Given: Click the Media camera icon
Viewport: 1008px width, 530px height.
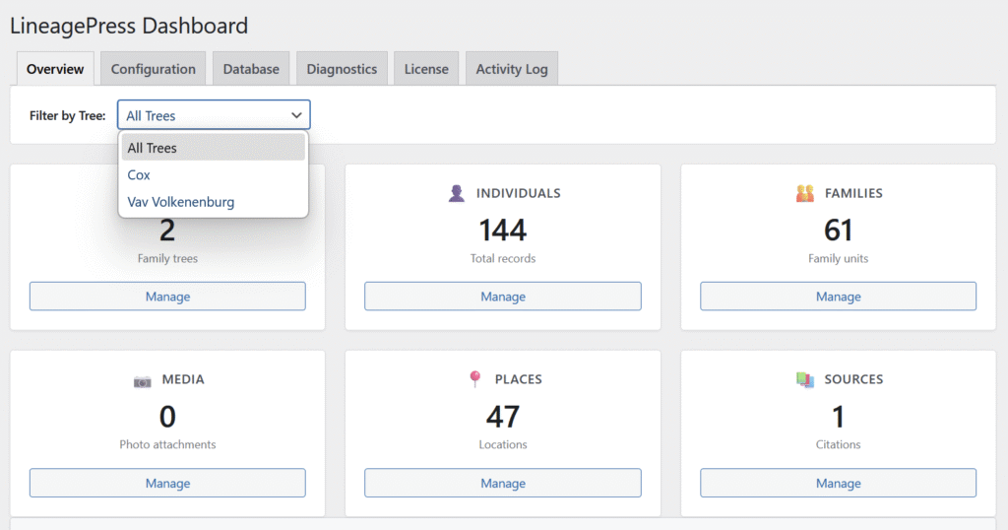Looking at the screenshot, I should [x=143, y=380].
